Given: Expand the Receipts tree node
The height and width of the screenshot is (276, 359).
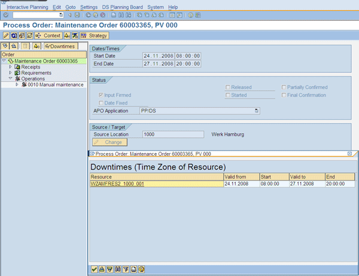Looking at the screenshot, I should pyautogui.click(x=10, y=67).
